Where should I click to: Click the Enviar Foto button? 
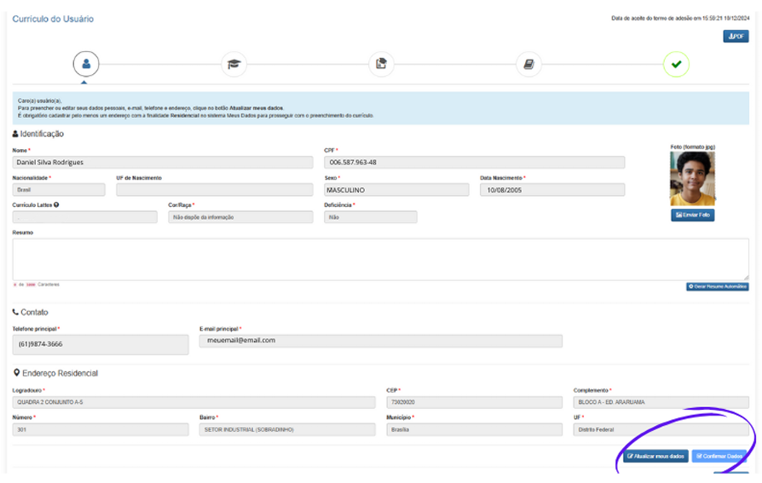tap(692, 216)
